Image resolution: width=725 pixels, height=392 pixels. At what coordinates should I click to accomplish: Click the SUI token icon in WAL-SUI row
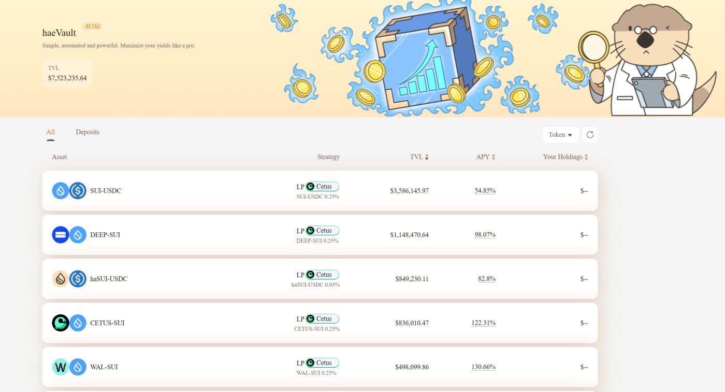(78, 367)
